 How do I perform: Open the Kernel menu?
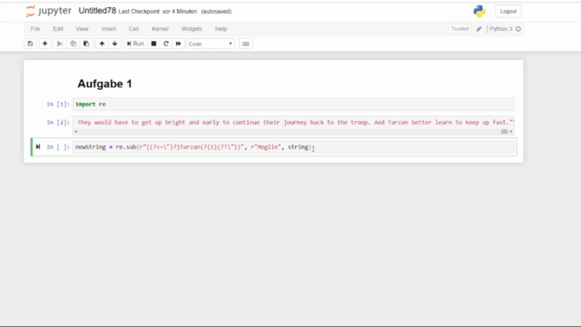point(160,29)
